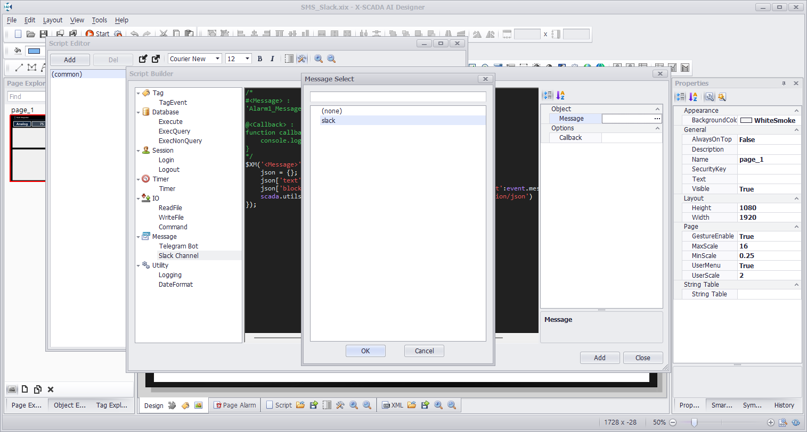Click the export script icon in Script Editor toolbar
Viewport: 807px width, 432px height.
[x=156, y=59]
